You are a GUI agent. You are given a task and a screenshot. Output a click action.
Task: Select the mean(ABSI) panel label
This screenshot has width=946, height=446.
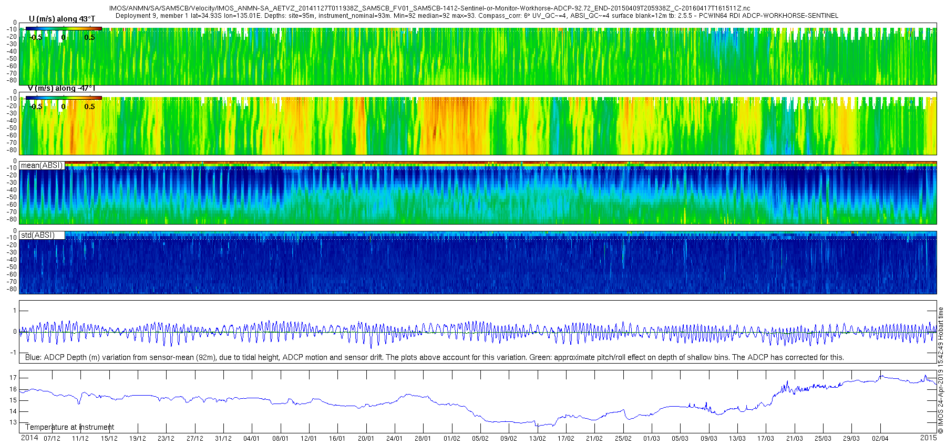point(42,166)
